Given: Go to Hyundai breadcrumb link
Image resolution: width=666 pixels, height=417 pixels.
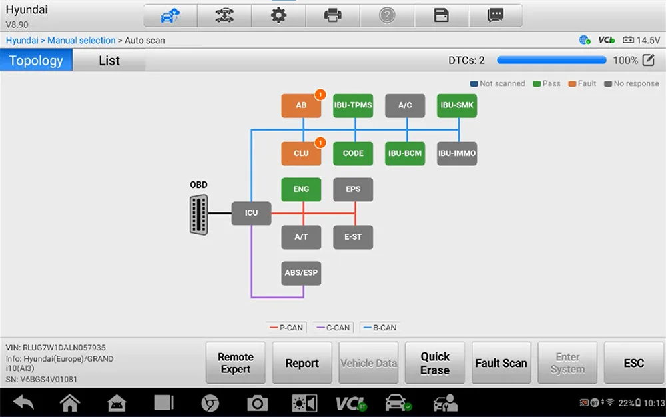Looking at the screenshot, I should click(22, 41).
